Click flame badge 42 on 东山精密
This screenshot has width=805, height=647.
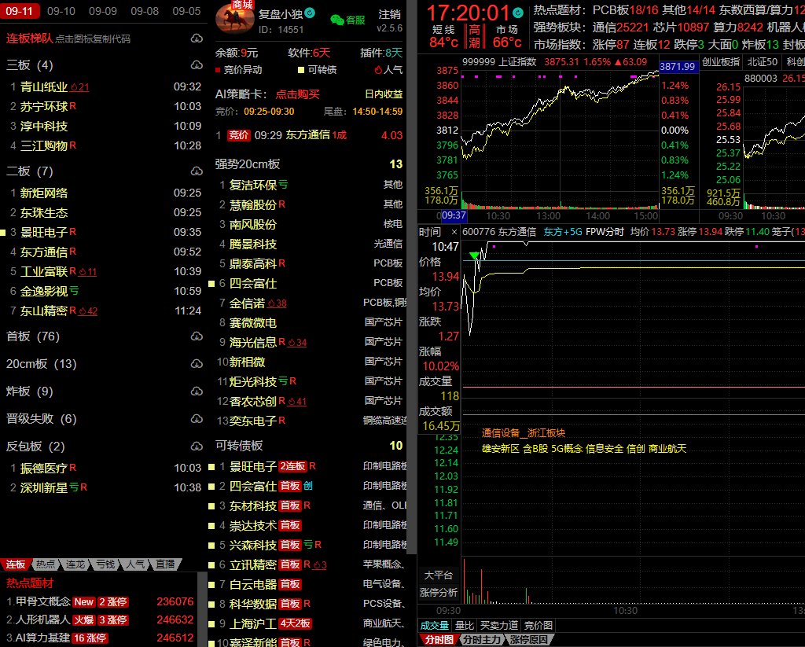pyautogui.click(x=88, y=311)
